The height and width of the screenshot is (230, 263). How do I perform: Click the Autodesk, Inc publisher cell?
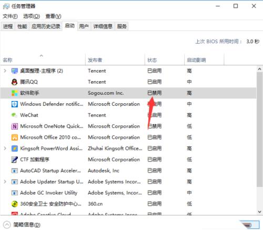click(x=104, y=171)
